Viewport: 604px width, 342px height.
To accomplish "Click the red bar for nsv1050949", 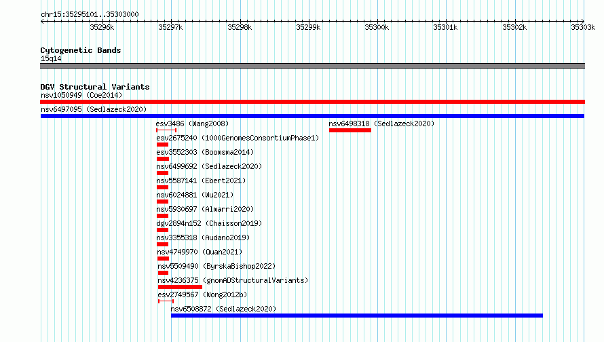I will pyautogui.click(x=312, y=102).
